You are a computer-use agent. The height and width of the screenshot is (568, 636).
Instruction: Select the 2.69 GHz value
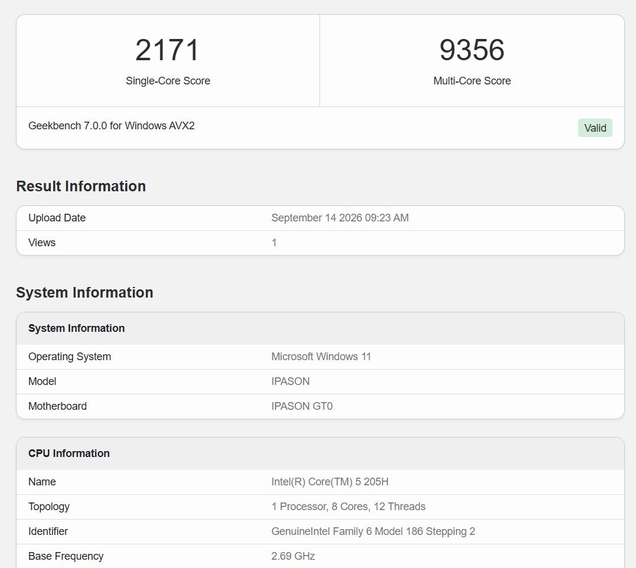coord(293,556)
